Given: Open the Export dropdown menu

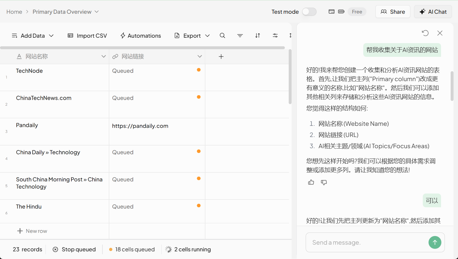Looking at the screenshot, I should 192,36.
